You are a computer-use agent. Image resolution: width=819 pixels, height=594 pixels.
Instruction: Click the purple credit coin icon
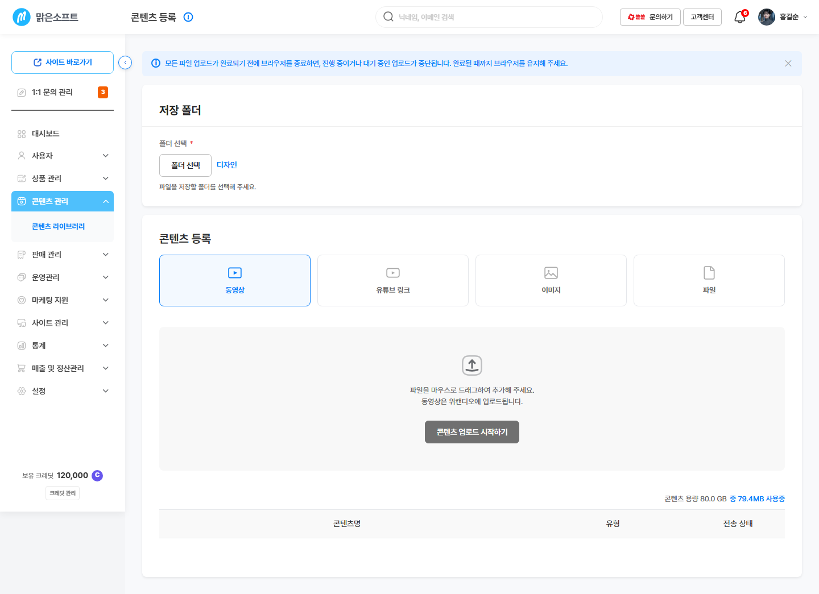coord(97,475)
